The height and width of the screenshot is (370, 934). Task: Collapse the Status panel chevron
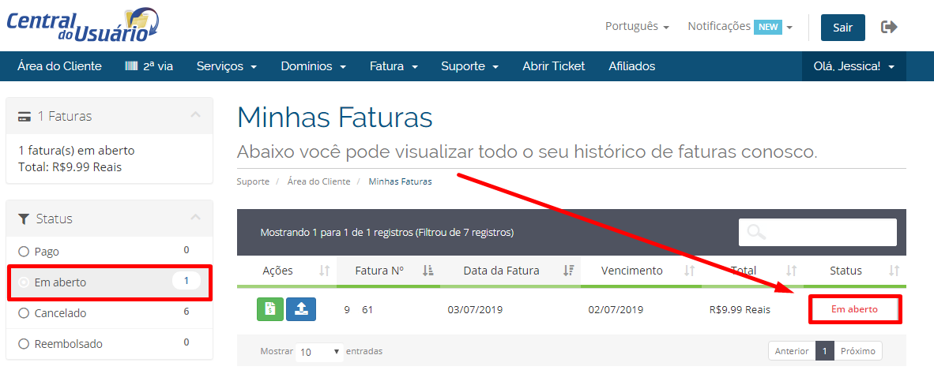196,218
